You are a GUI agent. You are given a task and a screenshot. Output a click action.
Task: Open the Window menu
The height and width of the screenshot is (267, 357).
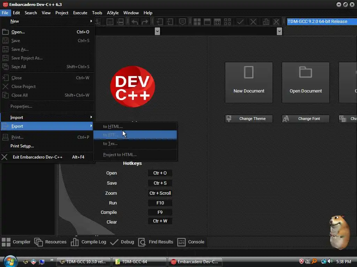[x=131, y=13]
